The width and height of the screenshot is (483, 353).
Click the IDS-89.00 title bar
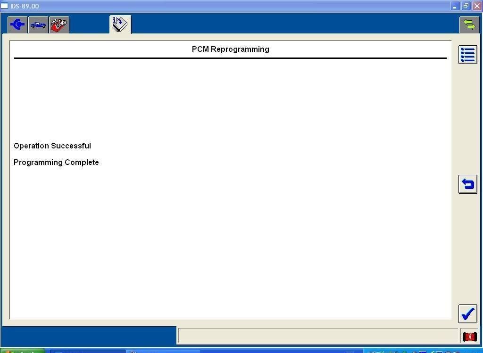pyautogui.click(x=226, y=6)
